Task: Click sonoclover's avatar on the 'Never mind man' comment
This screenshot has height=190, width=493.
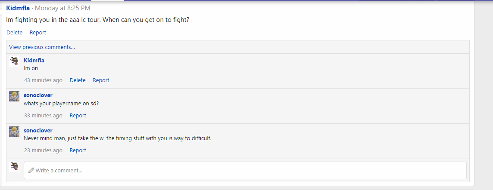Action: [14, 131]
